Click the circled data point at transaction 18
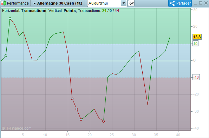The height and width of the screenshot is (138, 209). (81, 120)
